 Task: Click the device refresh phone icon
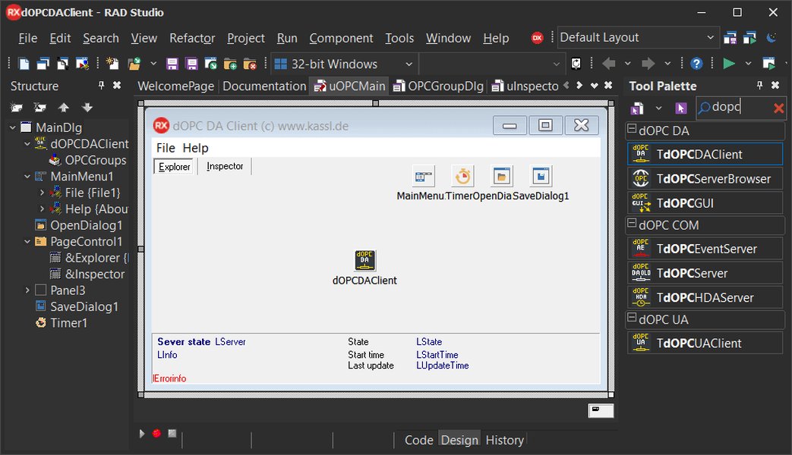point(576,64)
